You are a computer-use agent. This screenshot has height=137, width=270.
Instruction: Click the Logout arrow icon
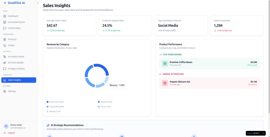coord(5,133)
